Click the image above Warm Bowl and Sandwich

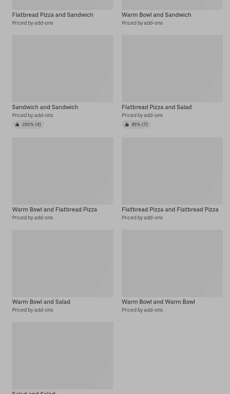pos(172,5)
